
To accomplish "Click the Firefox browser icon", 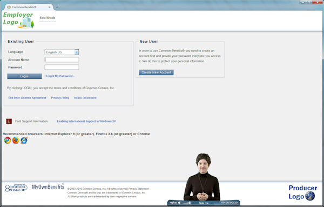I will (x=16, y=140).
